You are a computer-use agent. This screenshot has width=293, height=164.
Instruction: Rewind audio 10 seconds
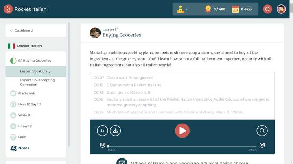(x=103, y=145)
